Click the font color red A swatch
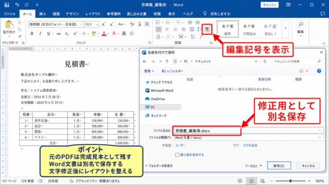 coord(104,33)
